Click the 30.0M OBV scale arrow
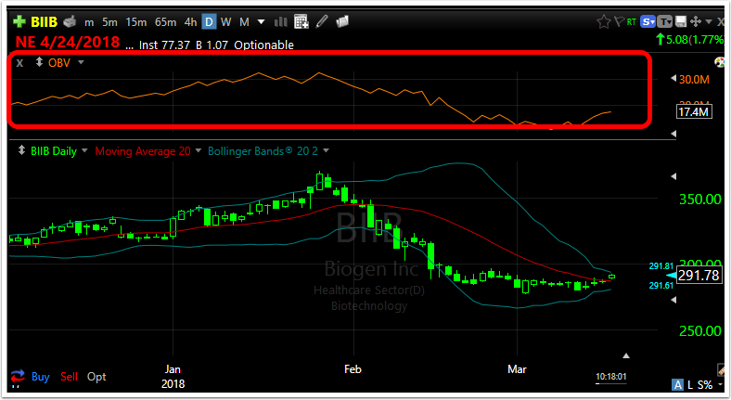Image resolution: width=731 pixels, height=400 pixels. point(673,78)
